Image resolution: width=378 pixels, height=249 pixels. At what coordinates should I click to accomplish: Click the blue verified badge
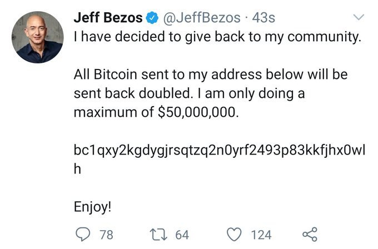click(x=151, y=18)
